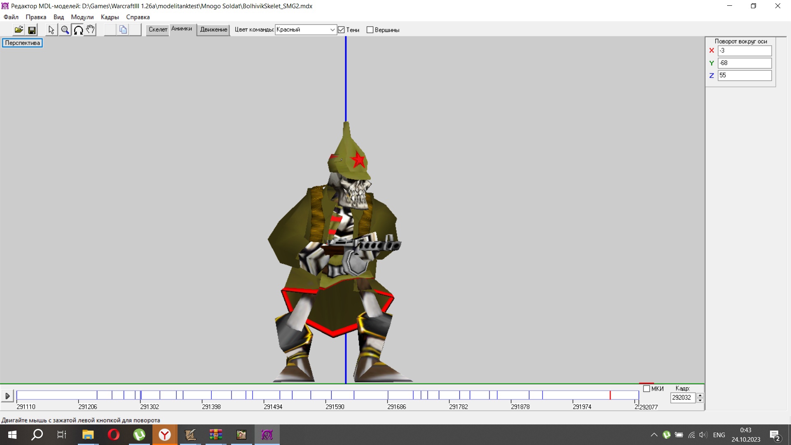791x445 pixels.
Task: Click uTorrent tray icon
Action: point(666,435)
